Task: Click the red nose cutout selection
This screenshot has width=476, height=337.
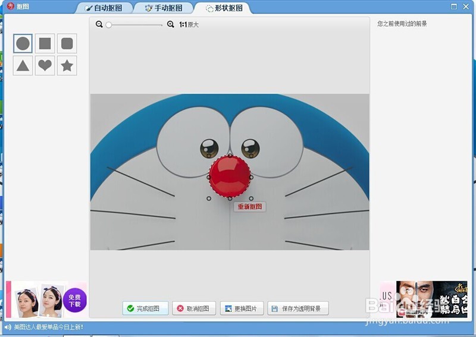Action: point(230,177)
